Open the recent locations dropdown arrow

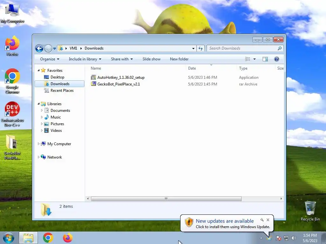pyautogui.click(x=54, y=48)
